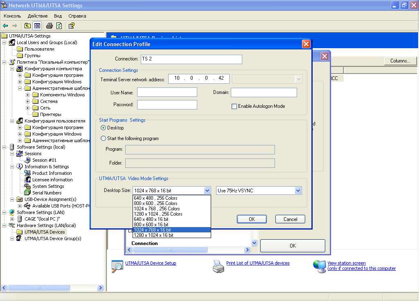The width and height of the screenshot is (419, 301).
Task: Expand Available USB Ports node
Action: tap(20, 206)
